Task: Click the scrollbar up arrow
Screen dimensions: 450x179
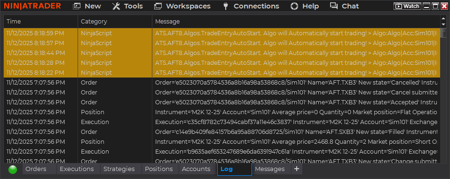Action: [x=443, y=19]
